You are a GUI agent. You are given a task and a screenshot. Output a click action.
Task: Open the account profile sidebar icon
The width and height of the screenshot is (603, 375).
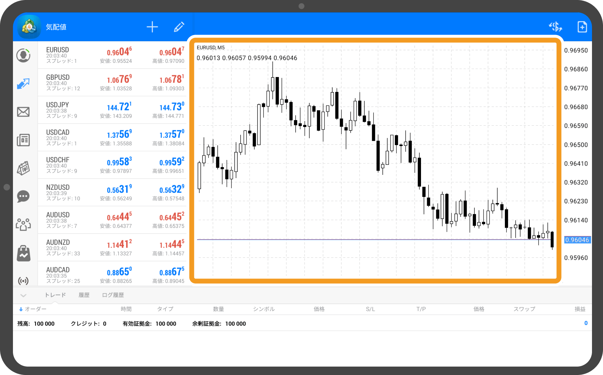(23, 55)
